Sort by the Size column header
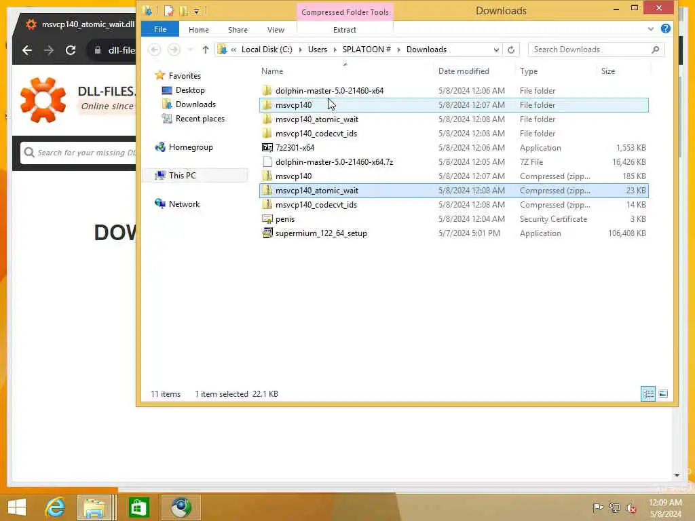Image resolution: width=695 pixels, height=521 pixels. click(607, 71)
